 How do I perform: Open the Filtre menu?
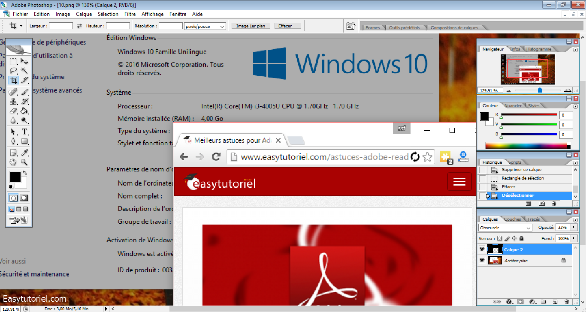[x=130, y=14]
